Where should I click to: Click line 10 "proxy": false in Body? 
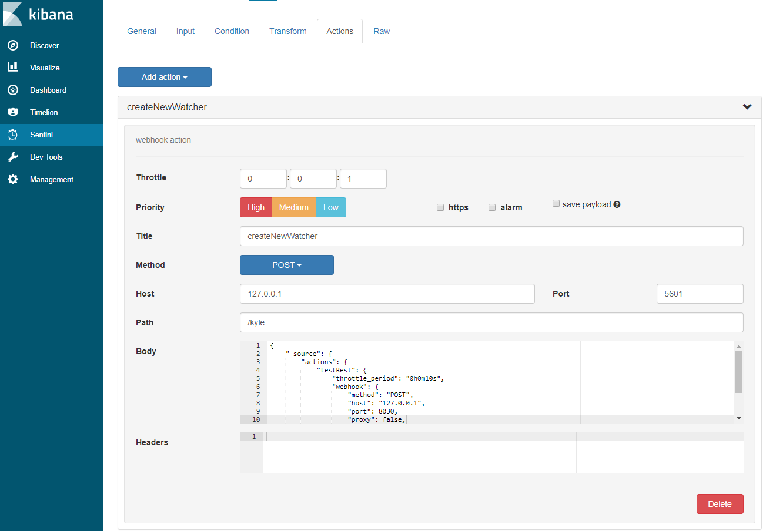tap(376, 419)
